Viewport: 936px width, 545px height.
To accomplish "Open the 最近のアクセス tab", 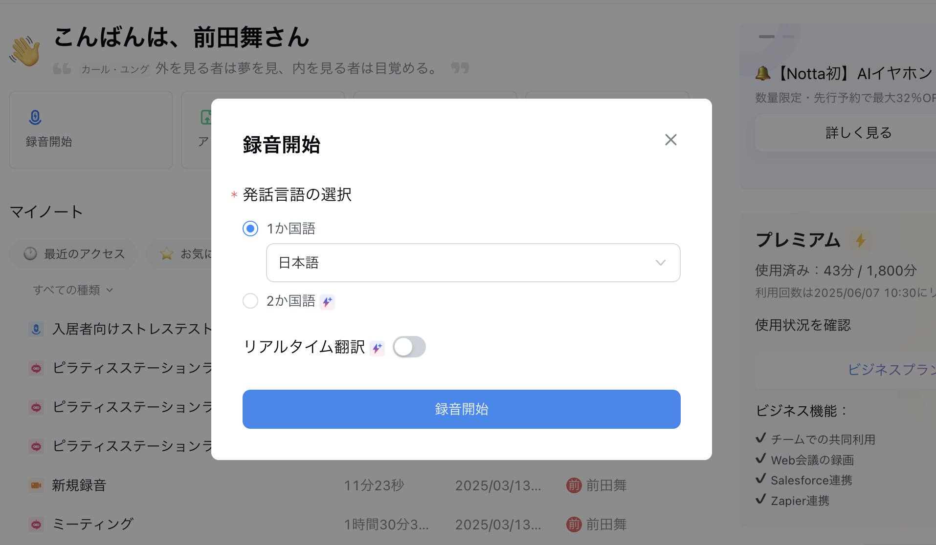I will click(74, 254).
